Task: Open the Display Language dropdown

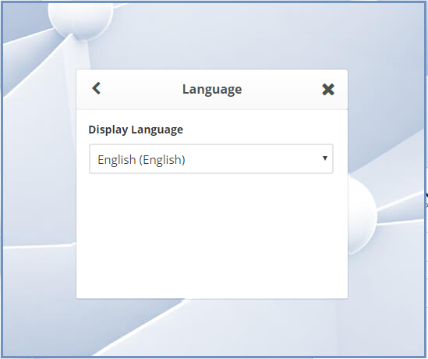Action: point(211,159)
